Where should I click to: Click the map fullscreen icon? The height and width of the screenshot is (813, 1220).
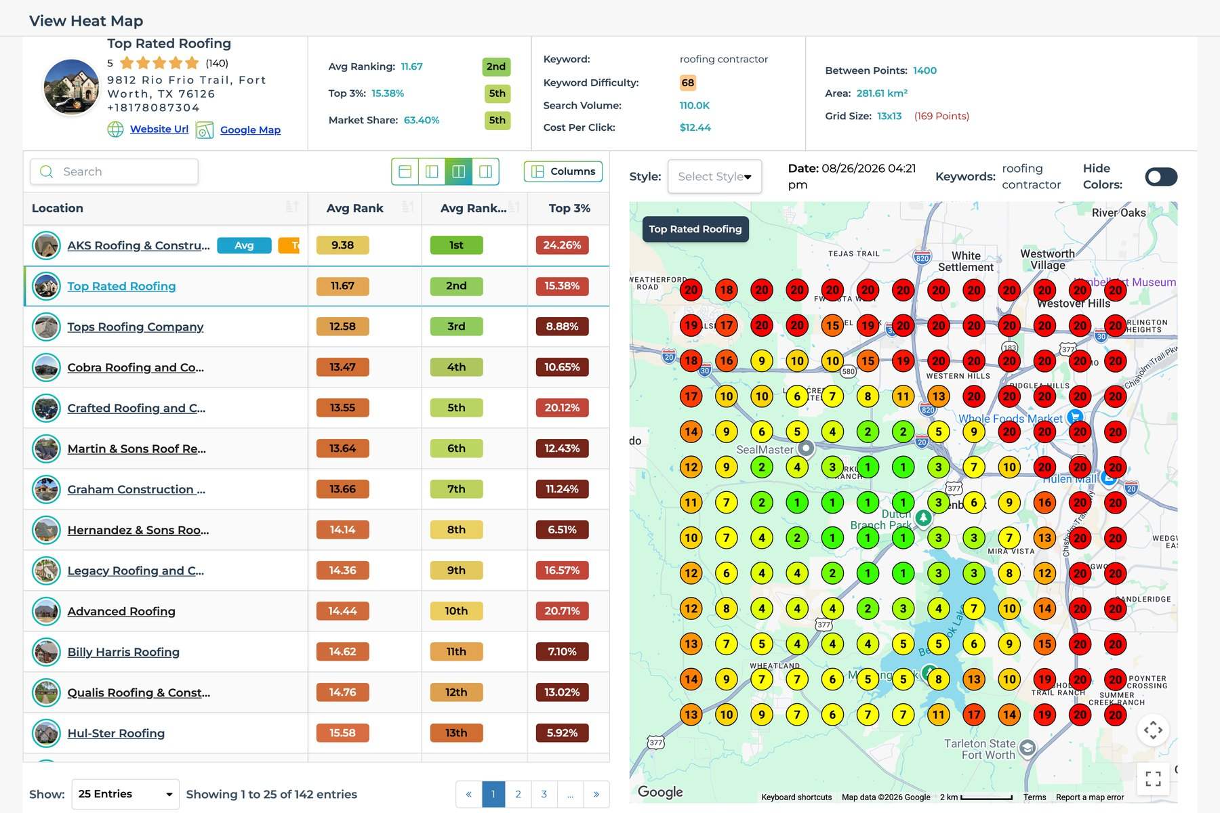pyautogui.click(x=1153, y=778)
